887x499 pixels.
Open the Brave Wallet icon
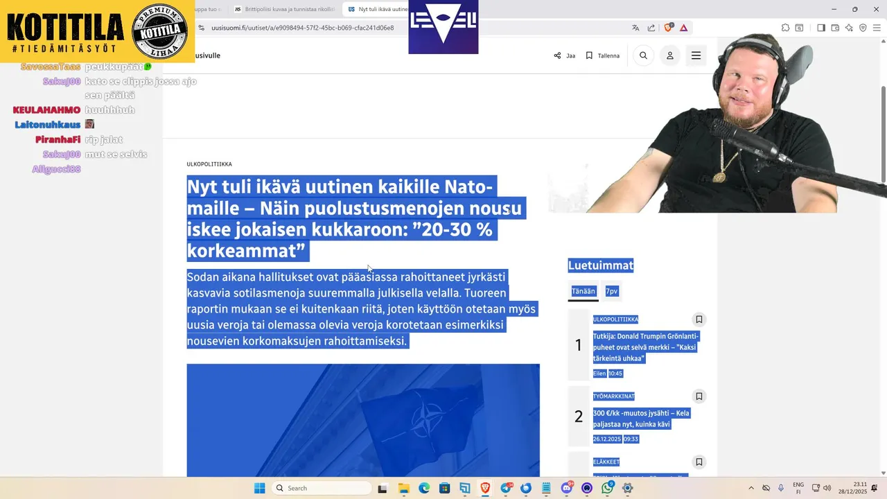(835, 28)
